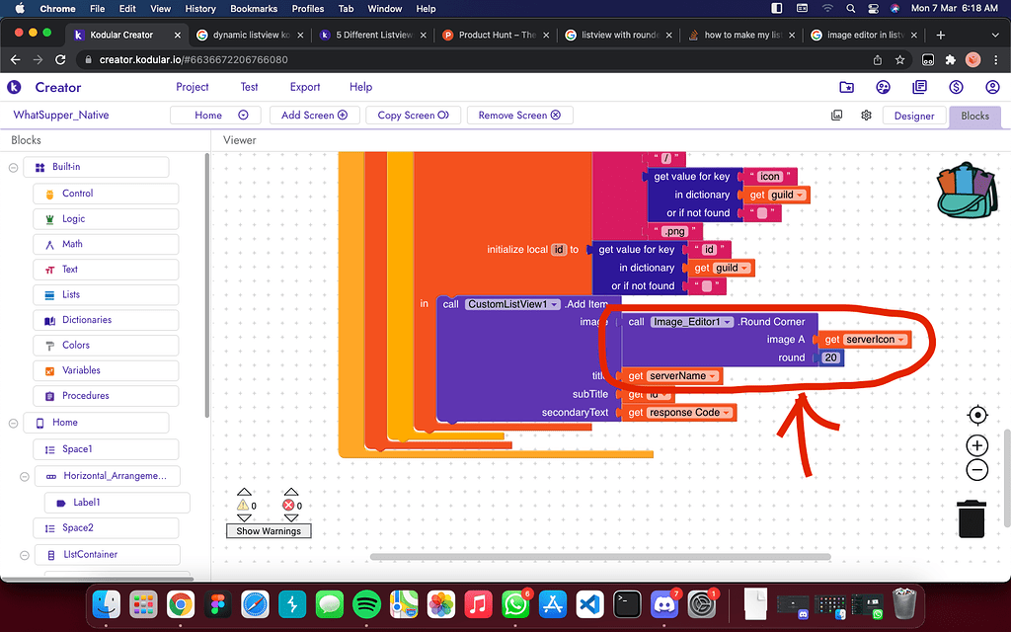1011x632 pixels.
Task: Open Spotify from the Dock
Action: click(x=367, y=605)
